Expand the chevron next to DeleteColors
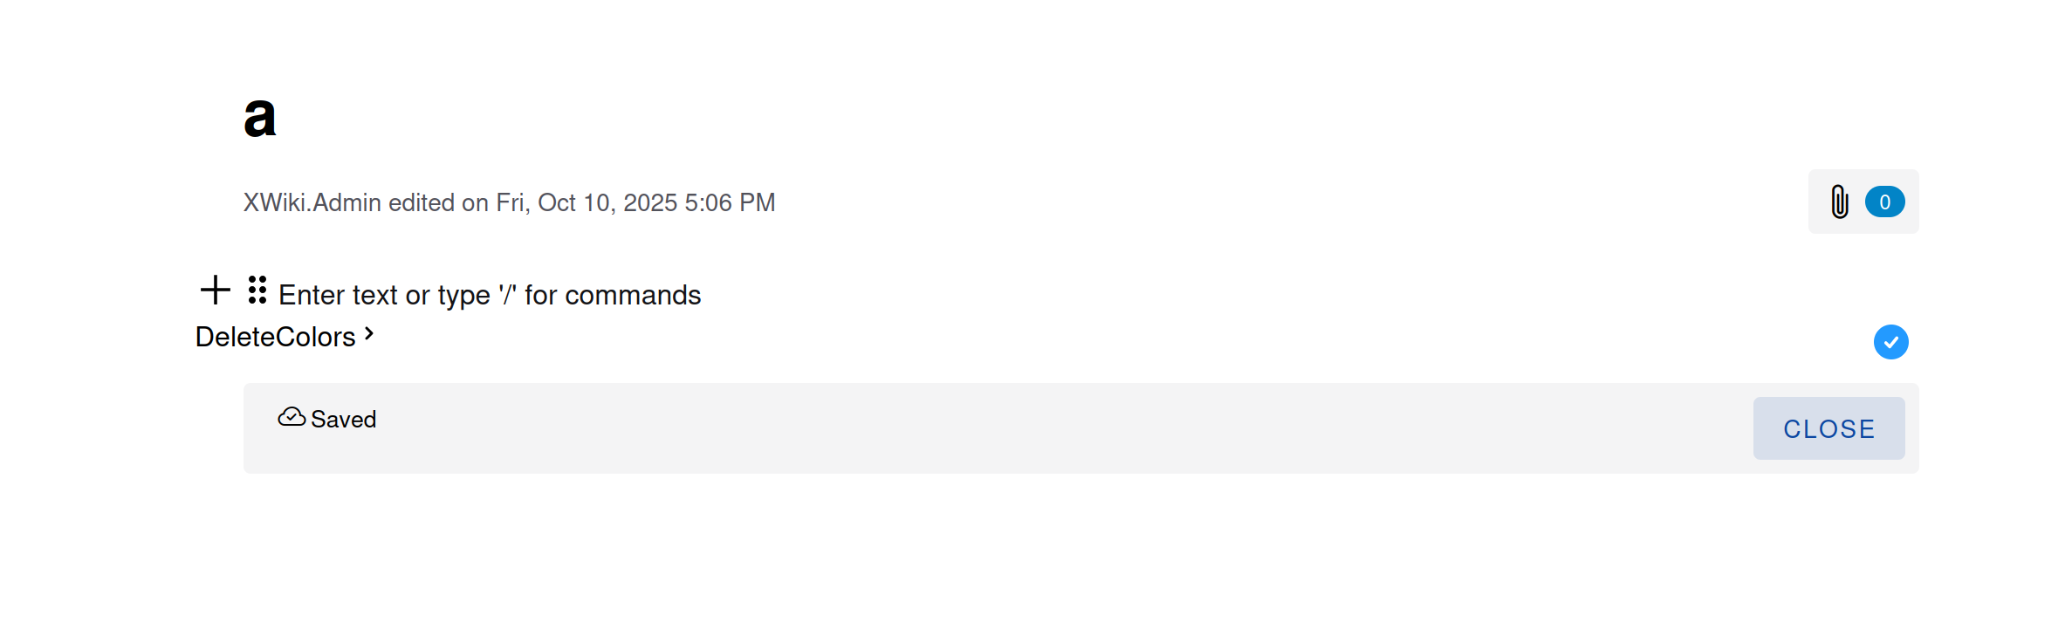The width and height of the screenshot is (2072, 629). click(x=369, y=334)
